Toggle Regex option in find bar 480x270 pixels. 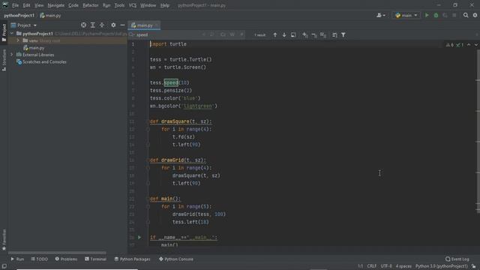click(241, 34)
